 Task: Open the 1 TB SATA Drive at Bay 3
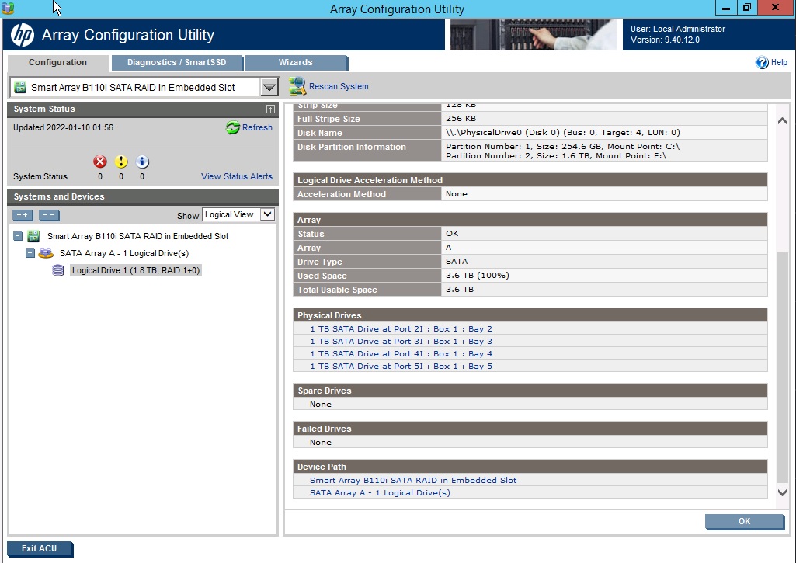coord(401,341)
